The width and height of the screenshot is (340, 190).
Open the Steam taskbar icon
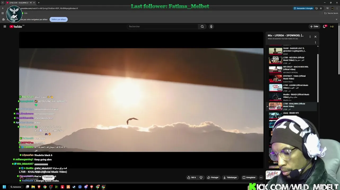pos(74,187)
